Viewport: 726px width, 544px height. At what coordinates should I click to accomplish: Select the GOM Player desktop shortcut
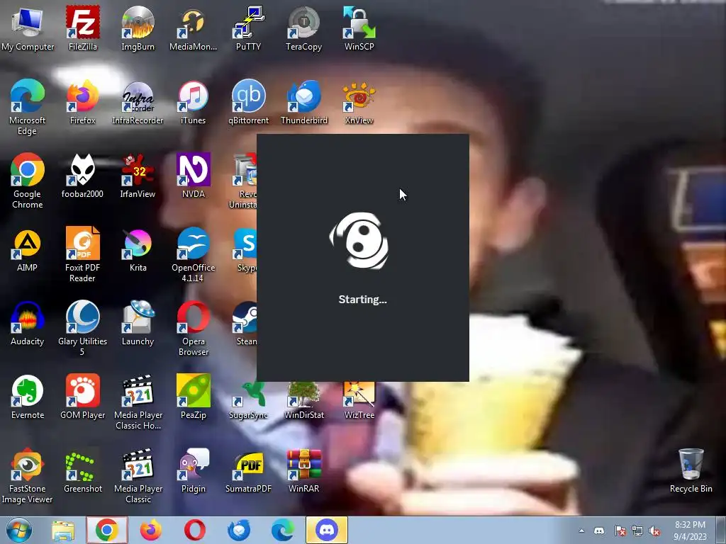83,397
